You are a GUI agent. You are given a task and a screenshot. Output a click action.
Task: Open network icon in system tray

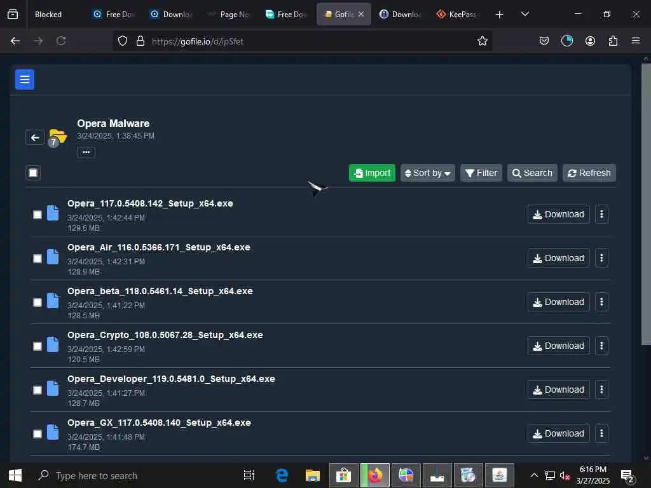coord(550,475)
